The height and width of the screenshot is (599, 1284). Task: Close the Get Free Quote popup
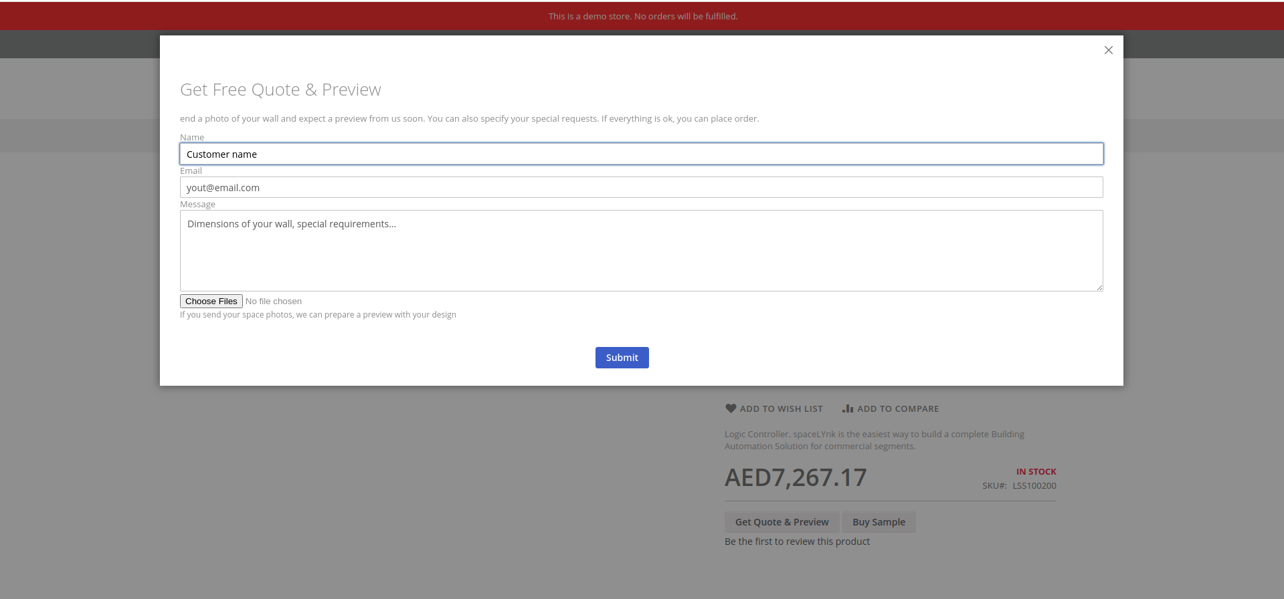1108,50
